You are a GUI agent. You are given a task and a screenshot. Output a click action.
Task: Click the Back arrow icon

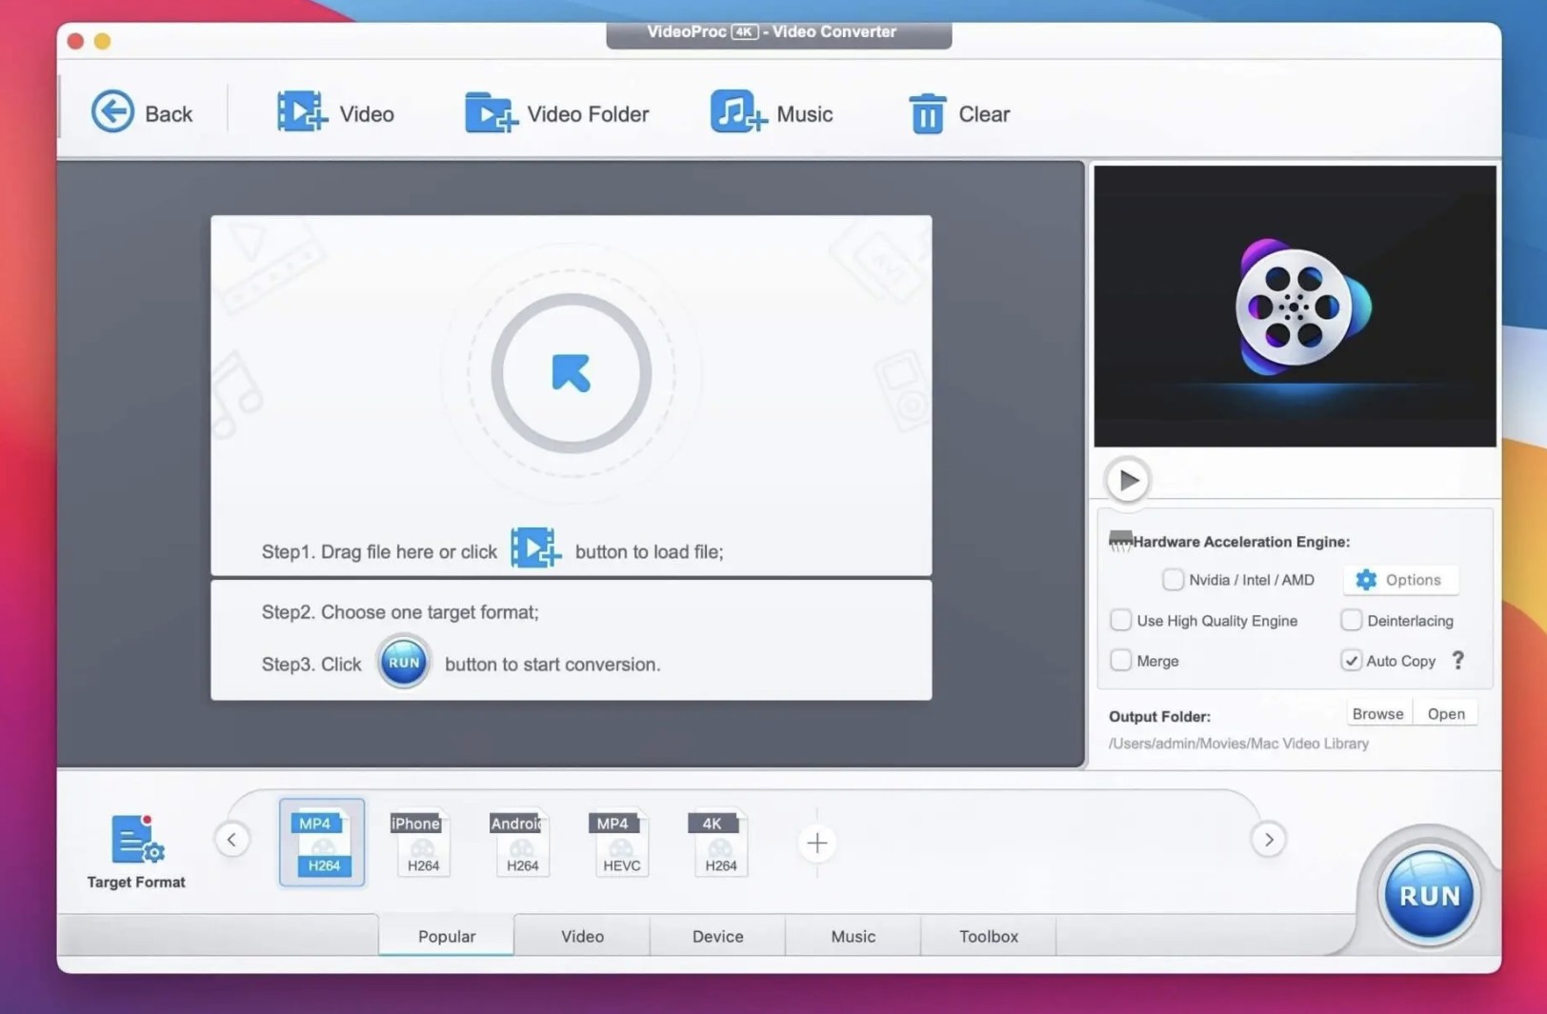(x=112, y=112)
